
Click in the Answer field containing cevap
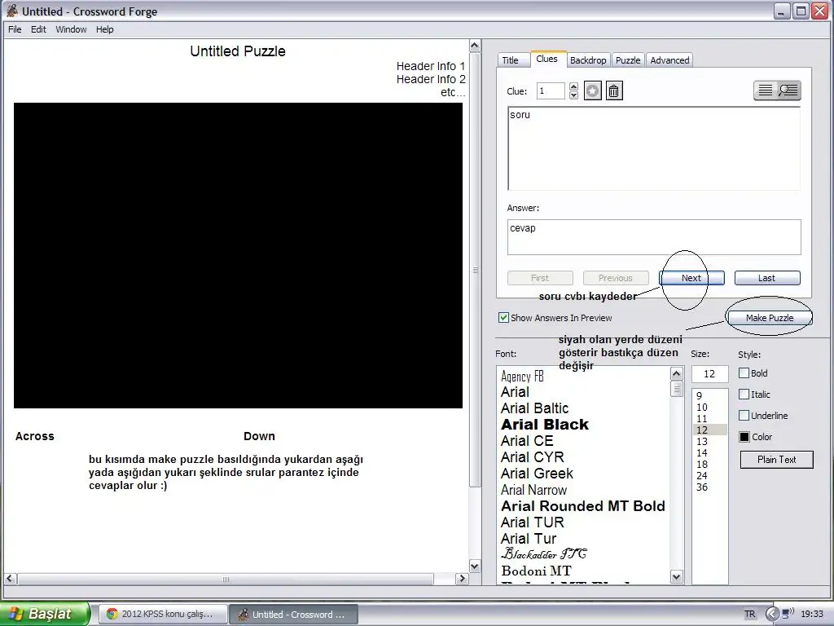(654, 237)
